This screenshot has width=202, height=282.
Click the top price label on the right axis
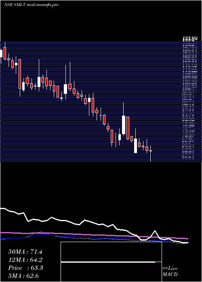pos(190,38)
